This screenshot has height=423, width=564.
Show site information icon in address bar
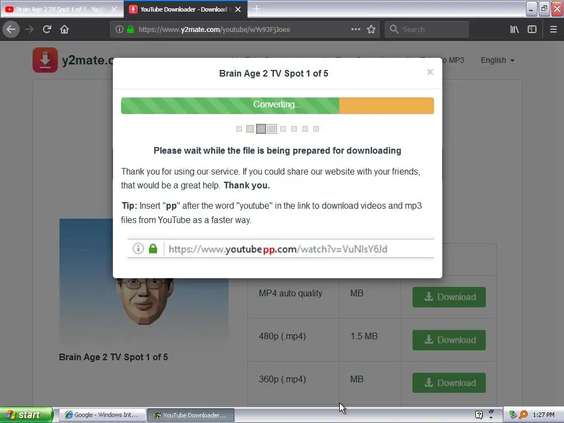point(120,29)
